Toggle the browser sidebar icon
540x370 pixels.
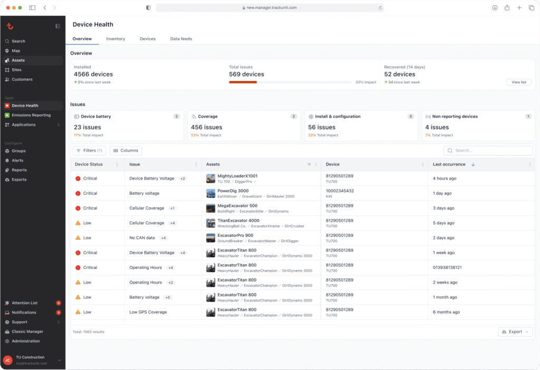(x=32, y=7)
